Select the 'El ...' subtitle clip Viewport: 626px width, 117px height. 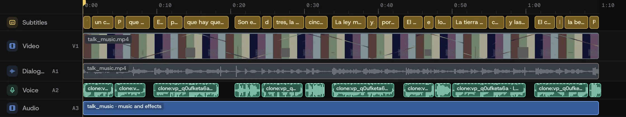pyautogui.click(x=413, y=22)
